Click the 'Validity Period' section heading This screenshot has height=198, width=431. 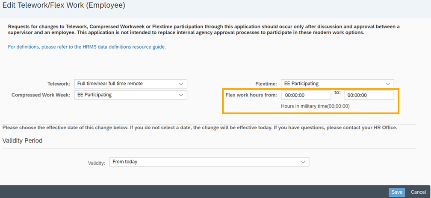point(22,140)
